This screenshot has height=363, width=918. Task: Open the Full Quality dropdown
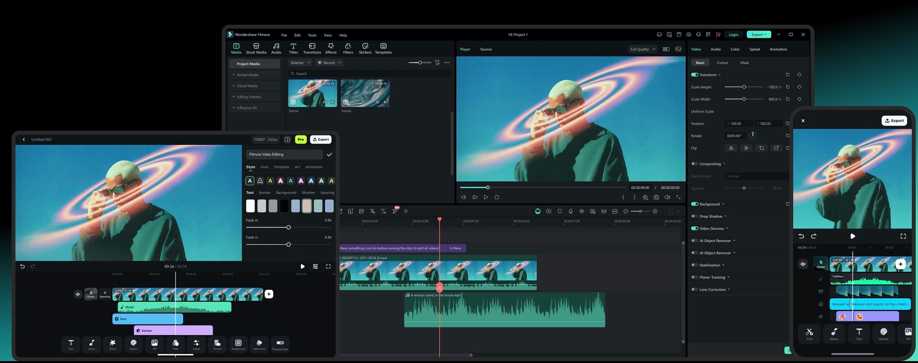pos(642,49)
